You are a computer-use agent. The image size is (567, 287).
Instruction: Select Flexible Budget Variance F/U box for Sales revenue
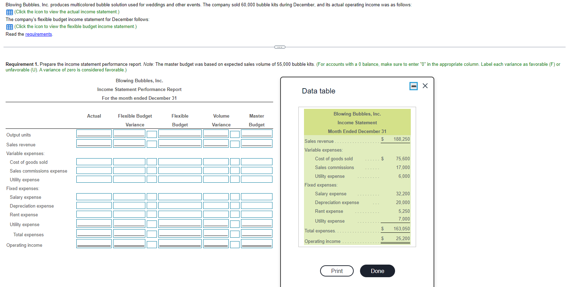[152, 144]
